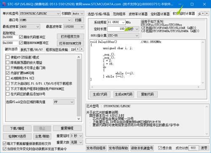Image resolution: width=211 pixels, height=153 pixels.
Task: Click code area scrollbar up arrow
Action: pos(203,42)
